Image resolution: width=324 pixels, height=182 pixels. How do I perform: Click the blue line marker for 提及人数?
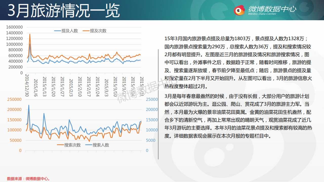[x=58, y=31]
